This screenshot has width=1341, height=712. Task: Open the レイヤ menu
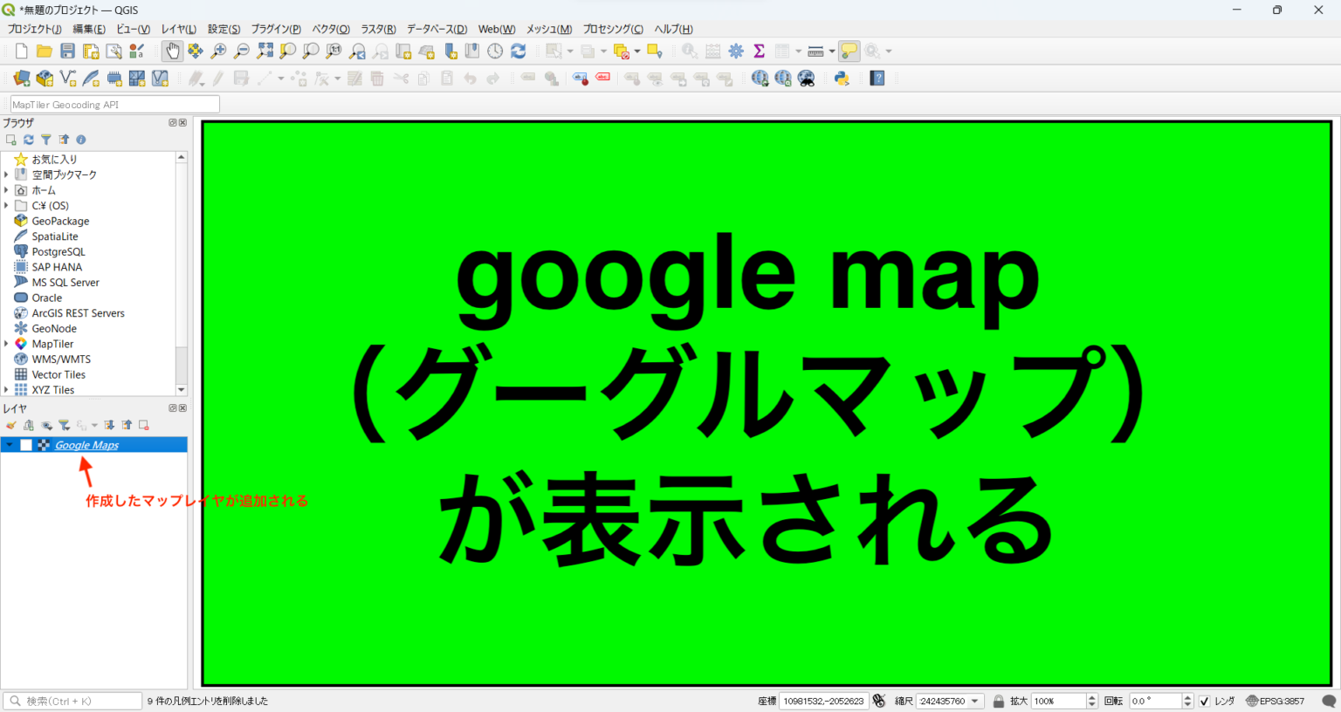177,29
